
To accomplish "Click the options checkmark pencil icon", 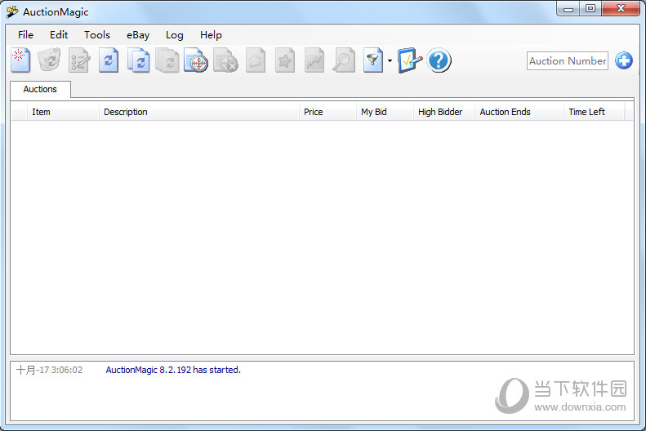I will (410, 60).
